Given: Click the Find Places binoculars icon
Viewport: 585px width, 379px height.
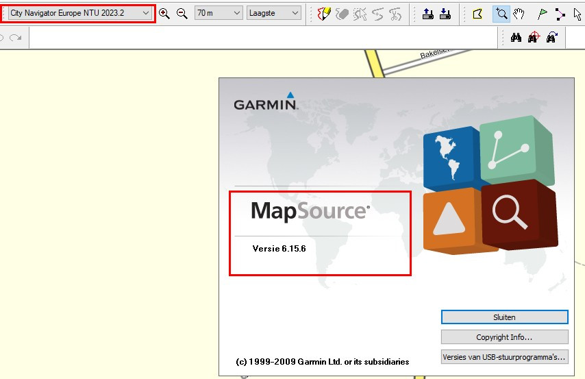Looking at the screenshot, I should tap(516, 37).
